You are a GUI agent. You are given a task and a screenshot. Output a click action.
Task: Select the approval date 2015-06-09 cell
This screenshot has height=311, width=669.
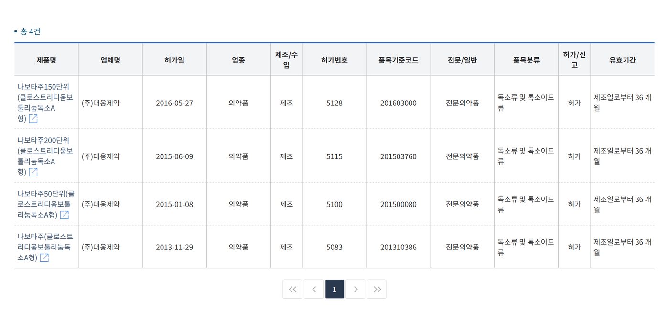(x=174, y=156)
